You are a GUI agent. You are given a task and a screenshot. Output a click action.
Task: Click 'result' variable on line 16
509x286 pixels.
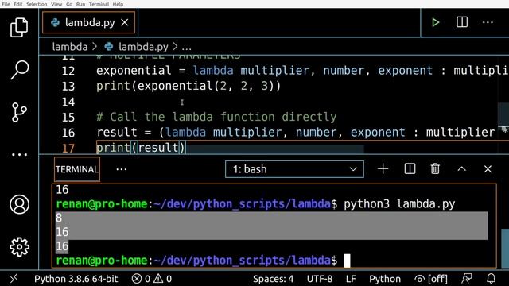pyautogui.click(x=117, y=133)
